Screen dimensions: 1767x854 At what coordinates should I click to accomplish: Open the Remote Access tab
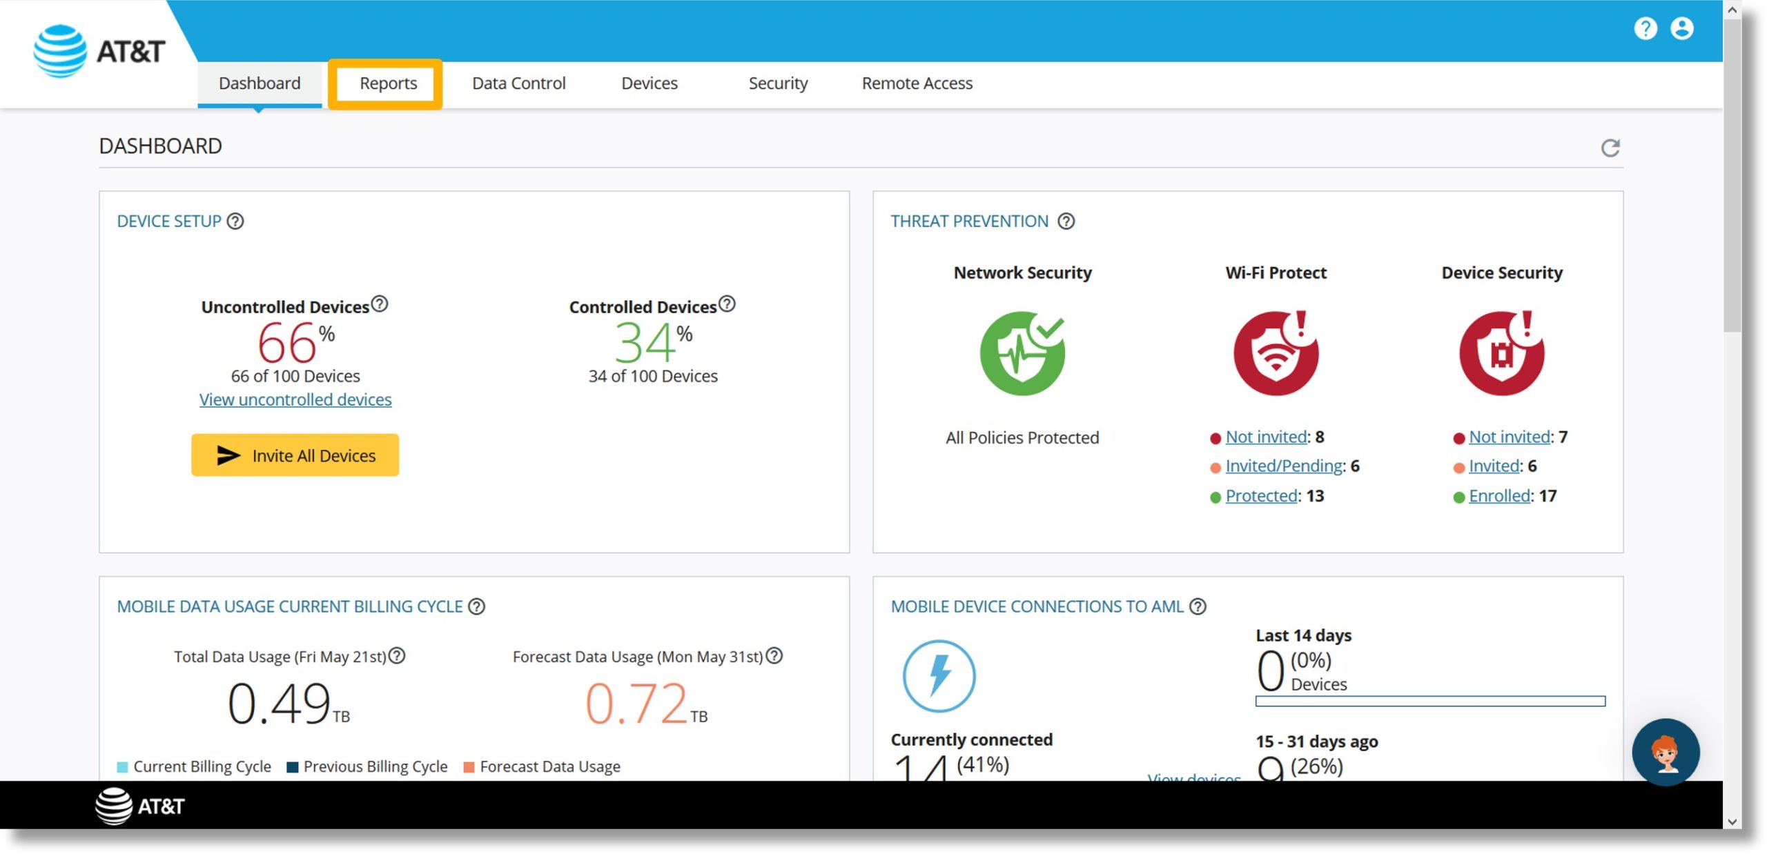(917, 83)
